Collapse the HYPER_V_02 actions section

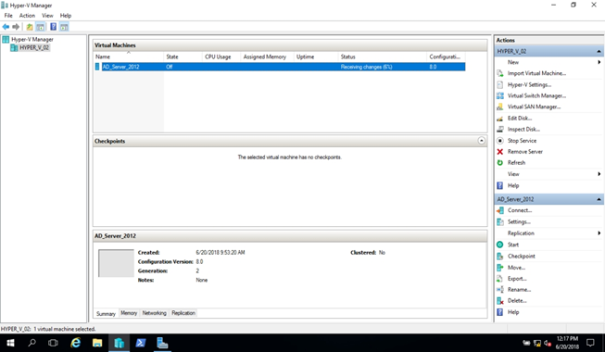coord(599,51)
